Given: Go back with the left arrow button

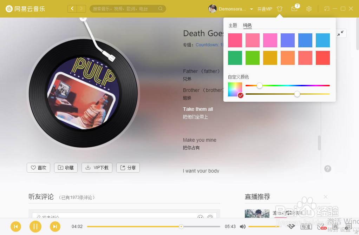Looking at the screenshot, I should pos(72,9).
